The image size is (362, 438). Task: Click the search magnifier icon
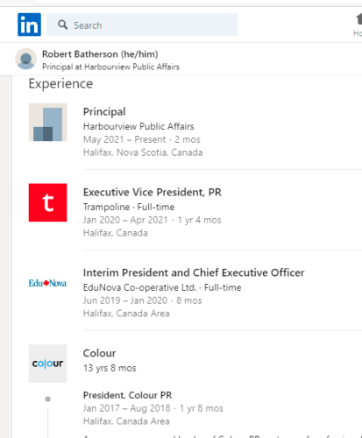pos(62,25)
